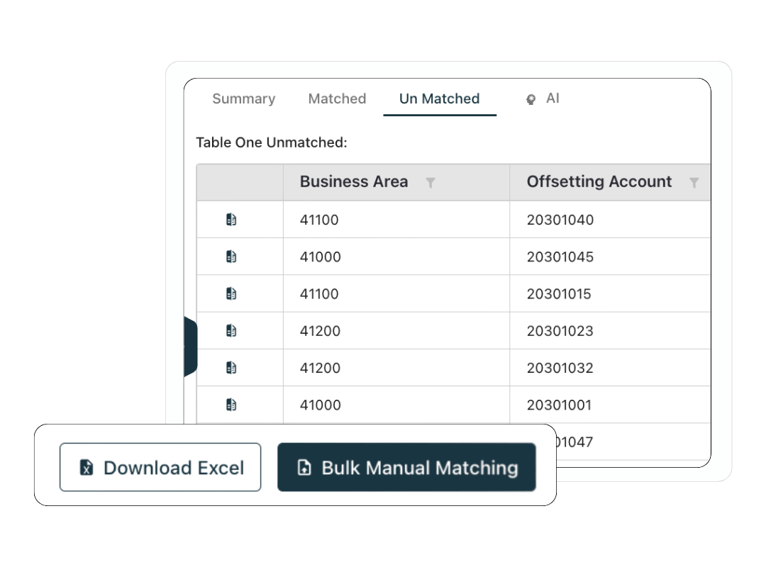
Task: Select the cell containing 20301040
Action: point(560,219)
